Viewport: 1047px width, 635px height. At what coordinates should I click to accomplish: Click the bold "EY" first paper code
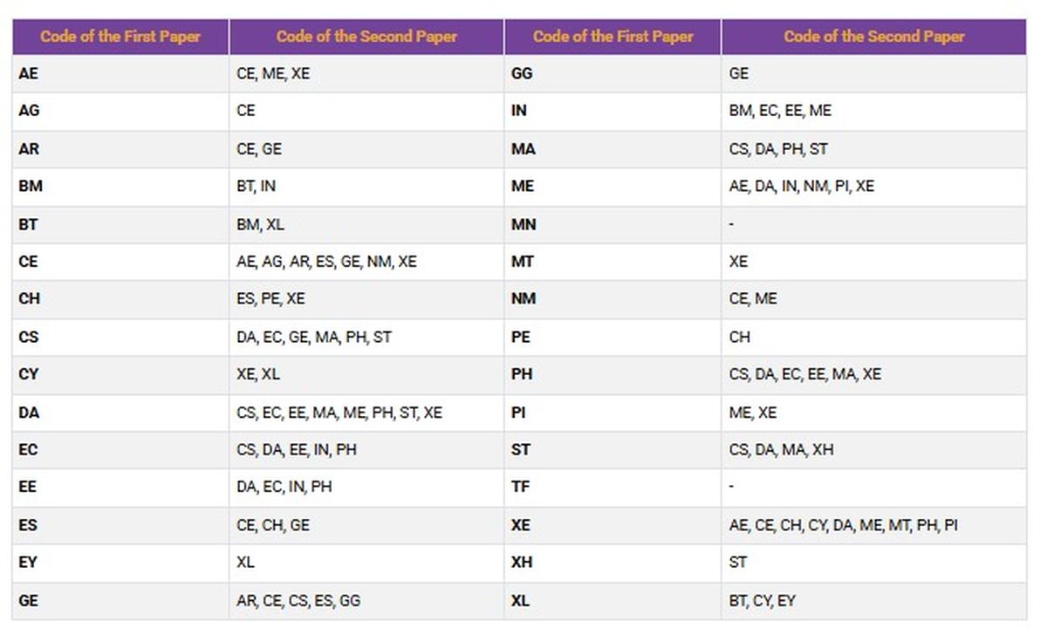28,563
